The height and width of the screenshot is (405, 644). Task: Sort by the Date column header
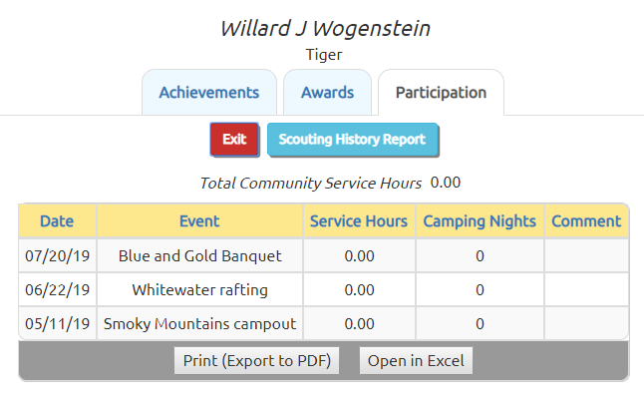(x=57, y=221)
